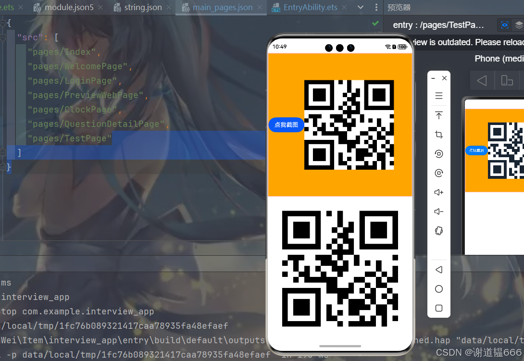Tap the large QR code snapshot image
The image size is (524, 361).
click(x=340, y=268)
